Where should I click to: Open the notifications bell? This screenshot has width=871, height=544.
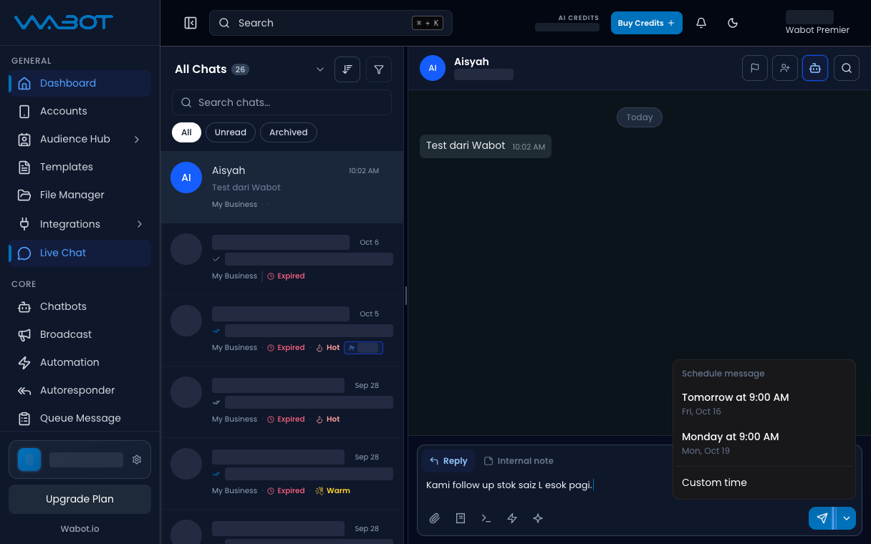pyautogui.click(x=701, y=23)
